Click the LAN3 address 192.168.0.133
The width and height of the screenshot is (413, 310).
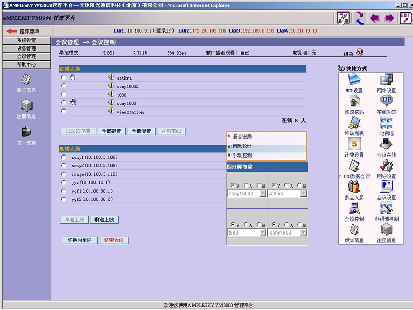tap(259, 31)
